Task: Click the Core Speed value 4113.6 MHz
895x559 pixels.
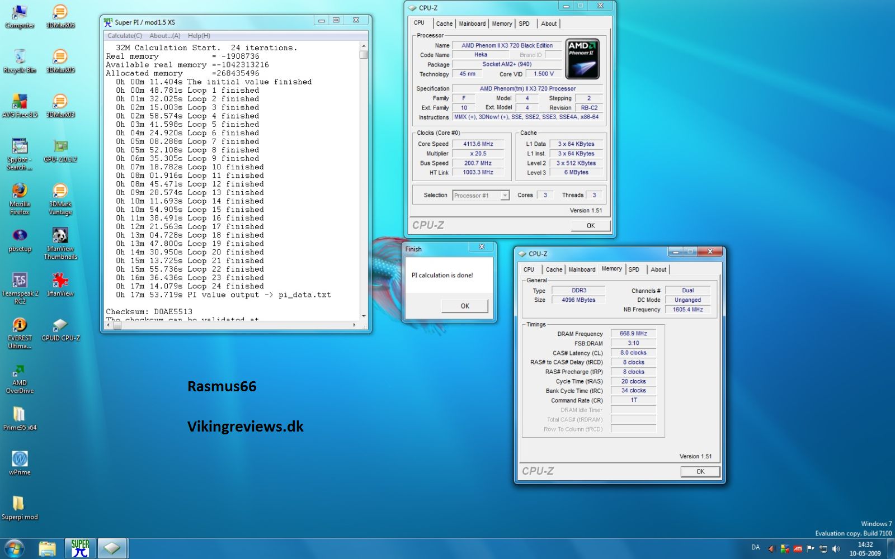Action: 478,144
